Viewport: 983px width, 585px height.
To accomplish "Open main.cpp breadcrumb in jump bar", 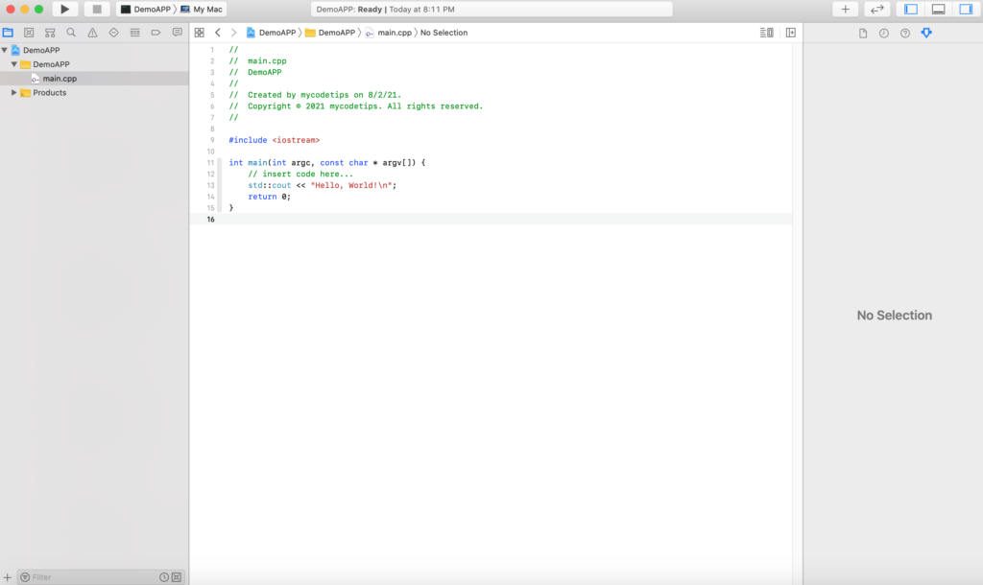I will click(389, 33).
